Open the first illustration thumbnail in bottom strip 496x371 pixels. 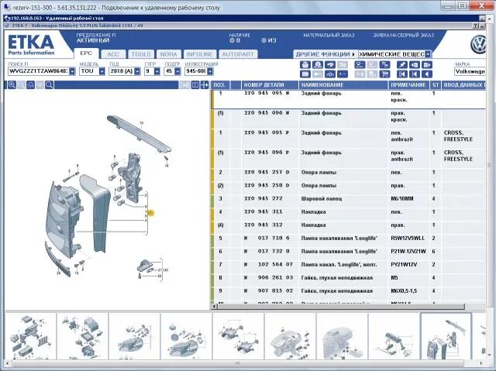point(30,336)
